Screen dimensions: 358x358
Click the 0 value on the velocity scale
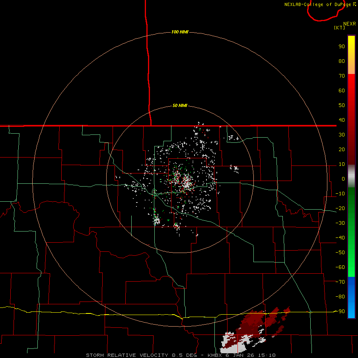tap(343, 179)
